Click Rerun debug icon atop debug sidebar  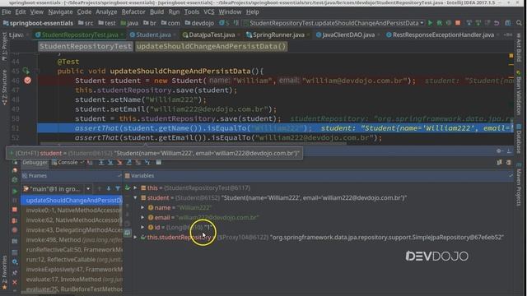tap(15, 163)
